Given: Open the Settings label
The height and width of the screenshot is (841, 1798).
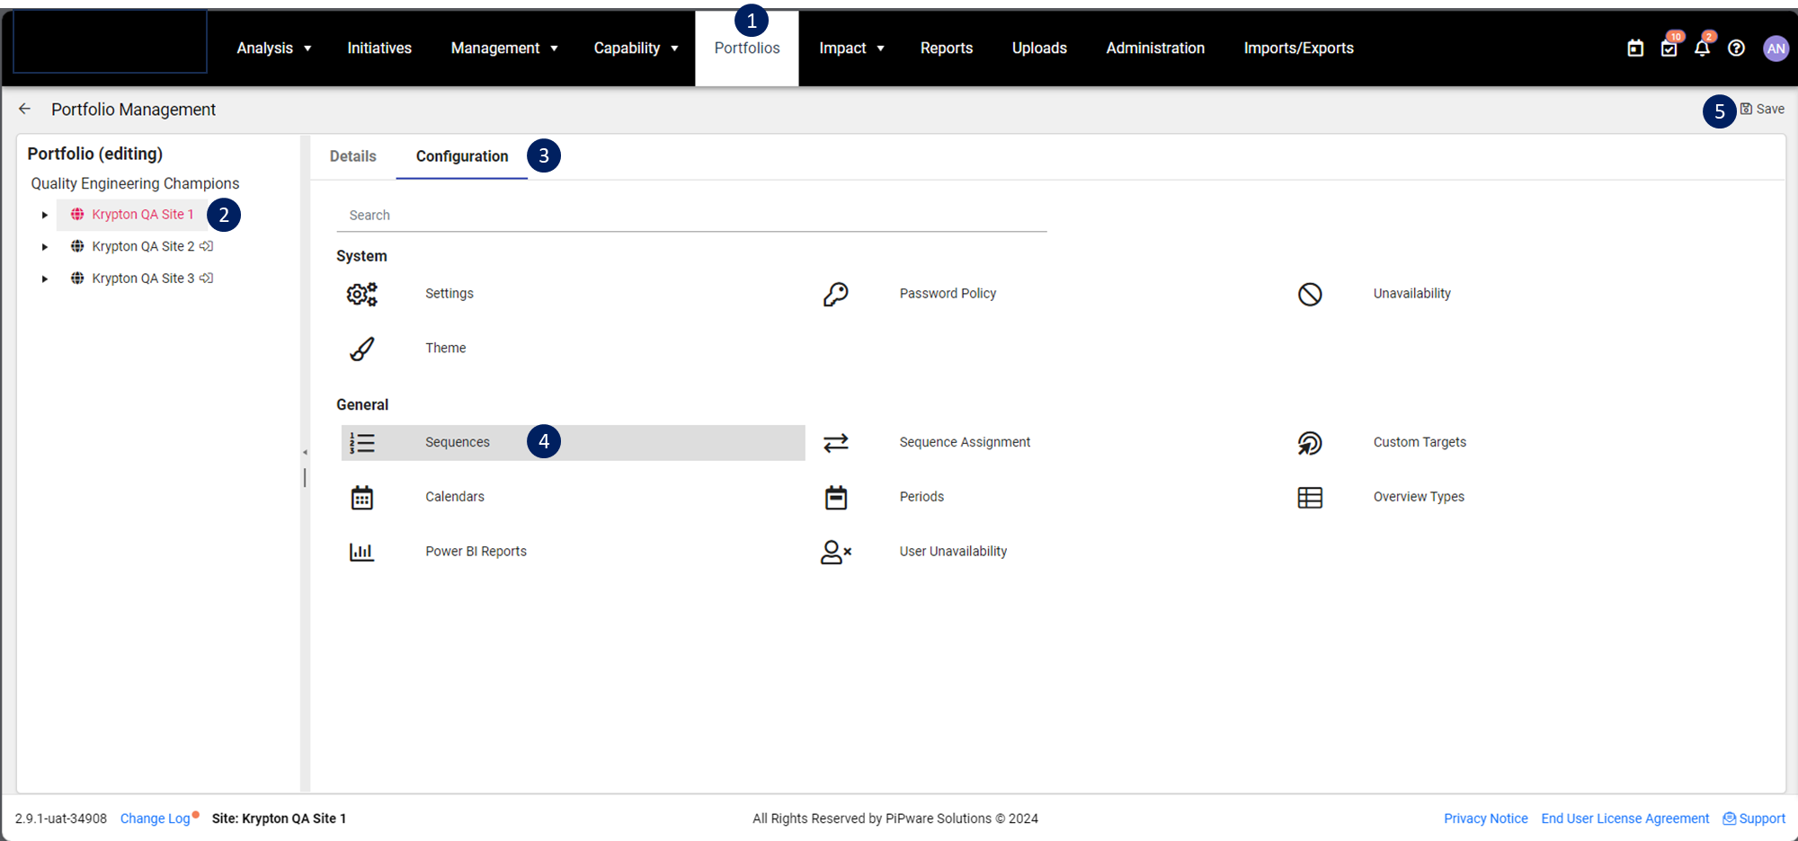Looking at the screenshot, I should [449, 294].
